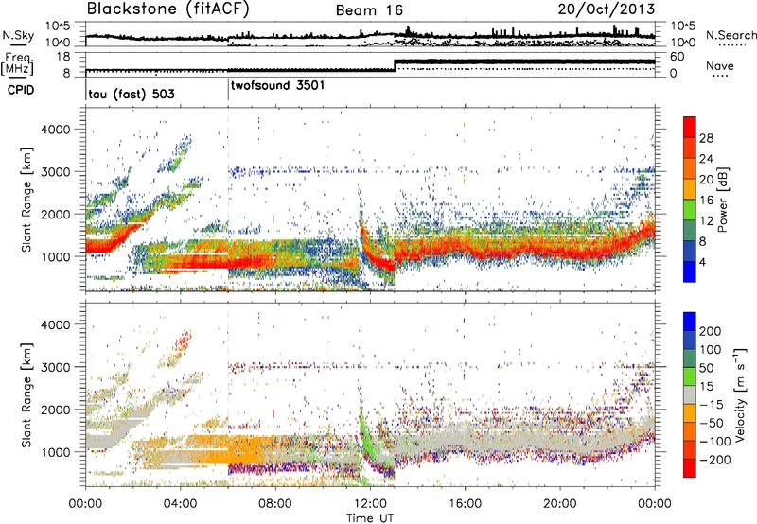Click the 'Blackstone (fitACF)' title text

point(168,9)
